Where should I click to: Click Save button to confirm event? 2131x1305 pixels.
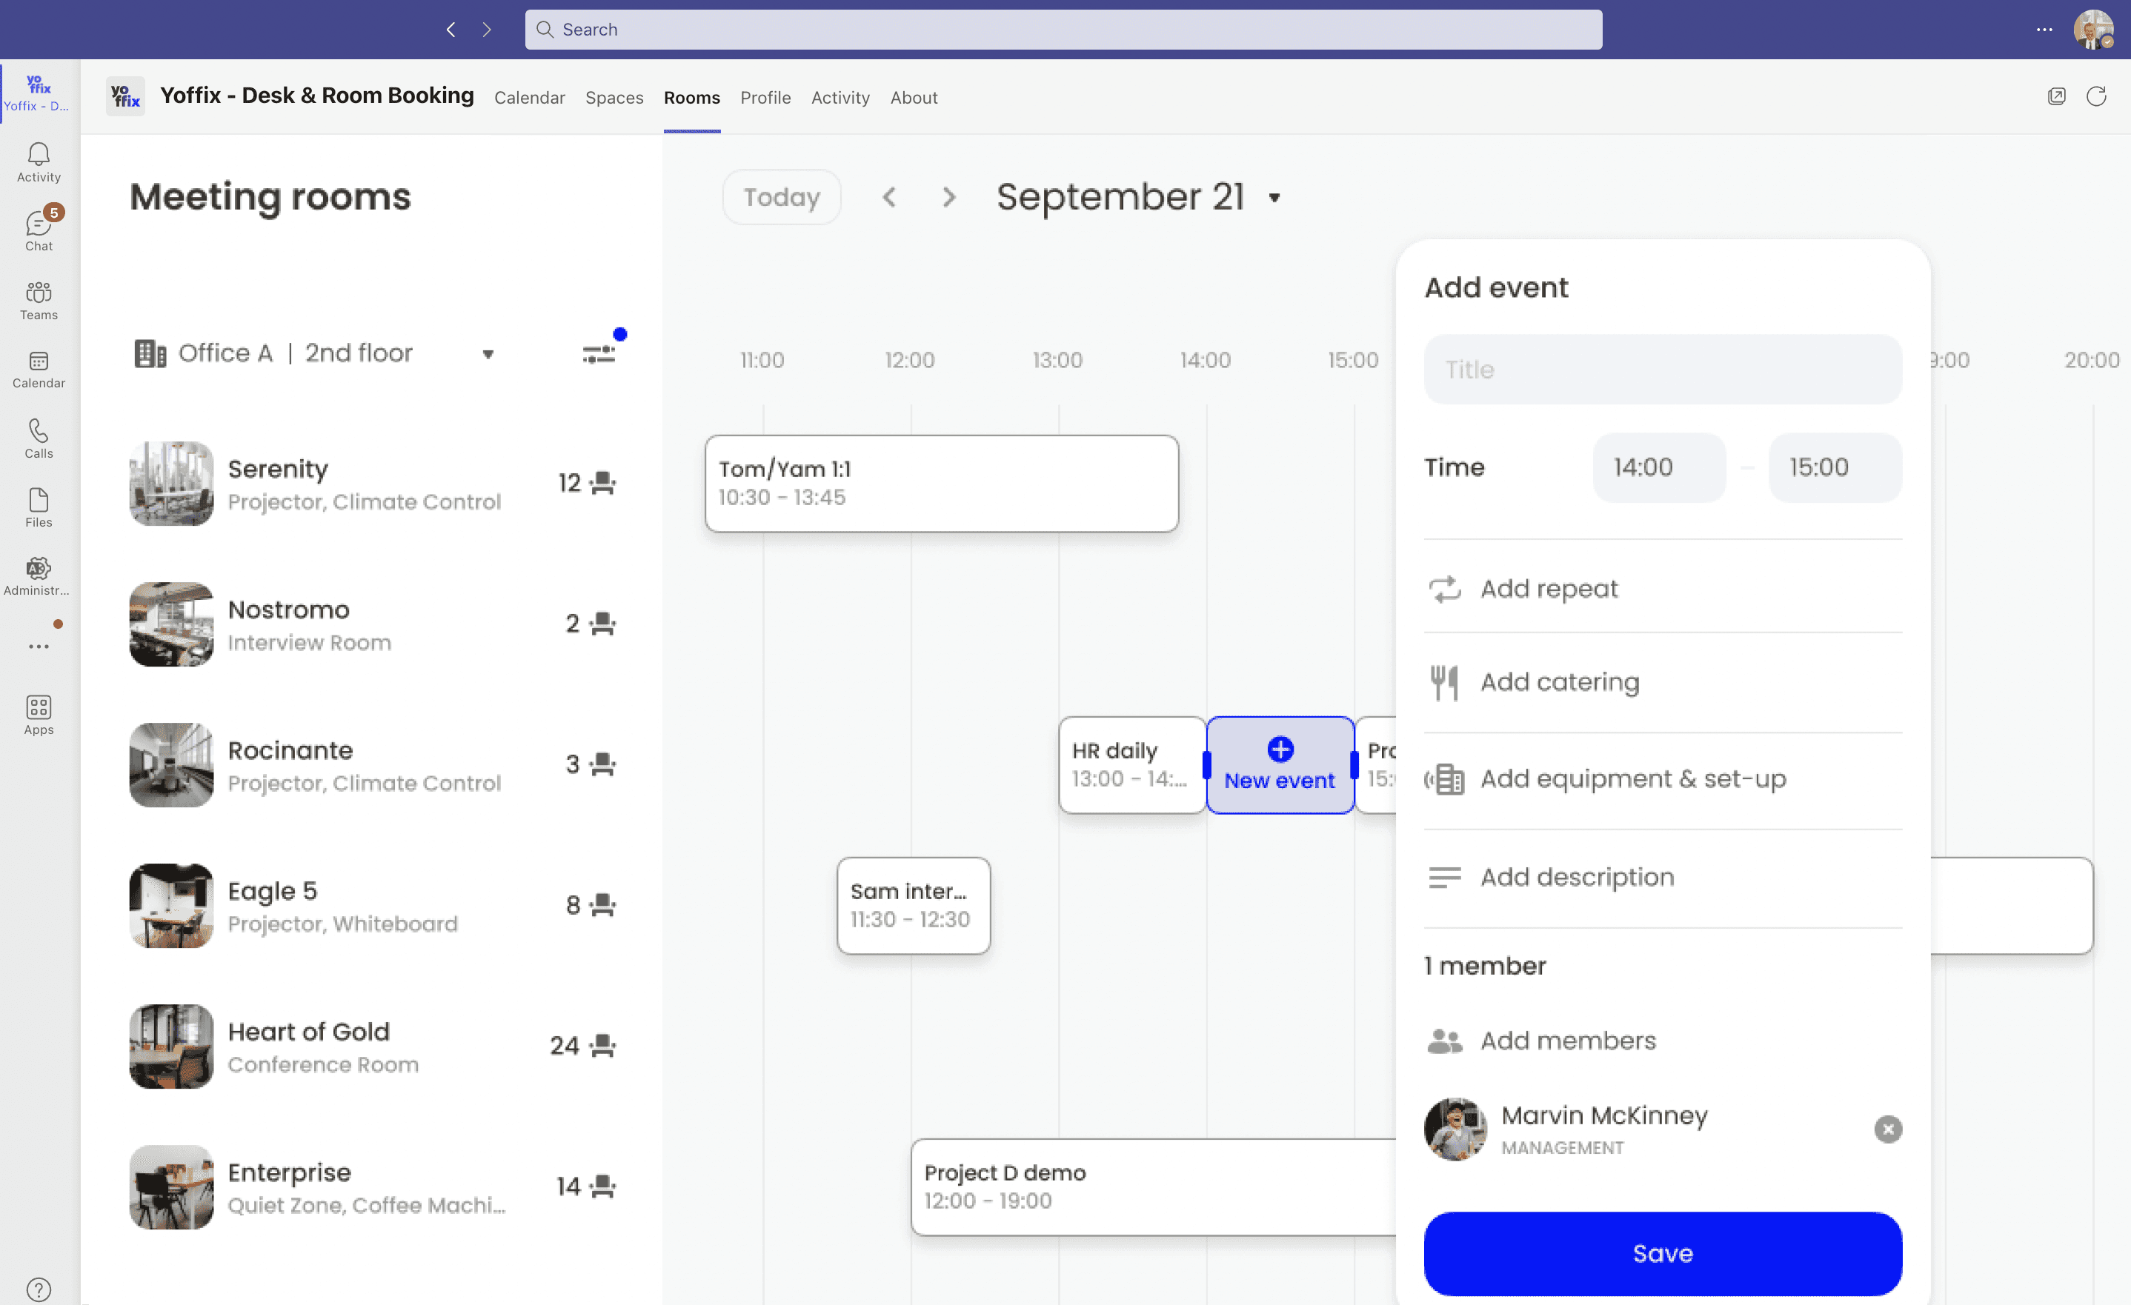[x=1662, y=1252]
